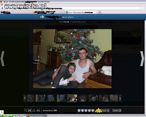Image resolution: width=146 pixels, height=117 pixels.
Task: Go to previous photo with left arrow
Action: click(x=3, y=59)
